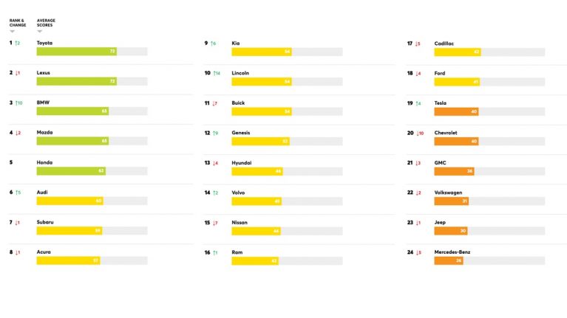Click the up-arrow change icon beside BMW

17,103
